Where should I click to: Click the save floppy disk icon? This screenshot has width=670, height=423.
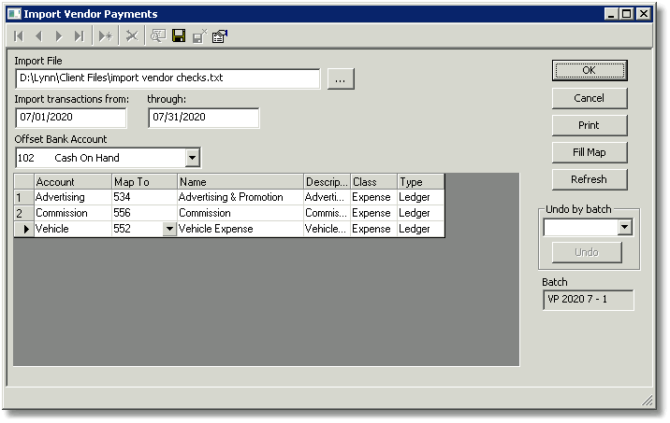179,35
